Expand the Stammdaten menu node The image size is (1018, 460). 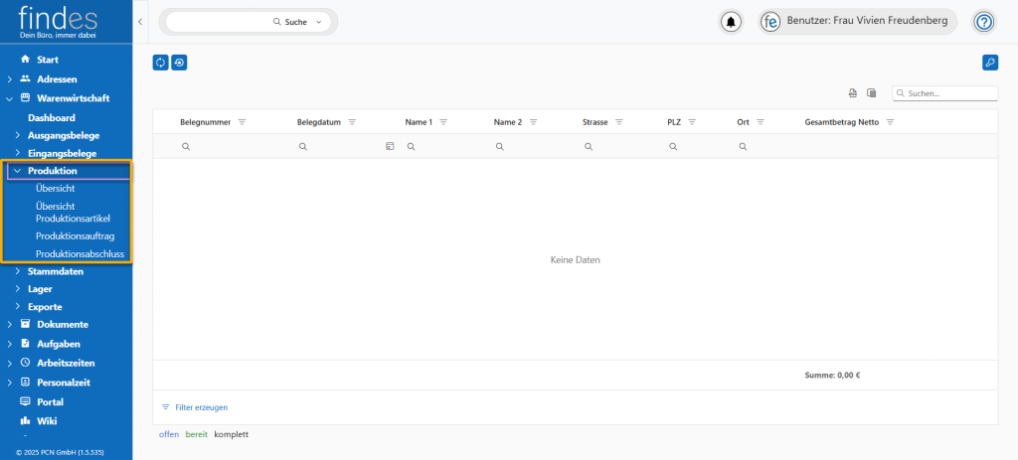tap(17, 271)
